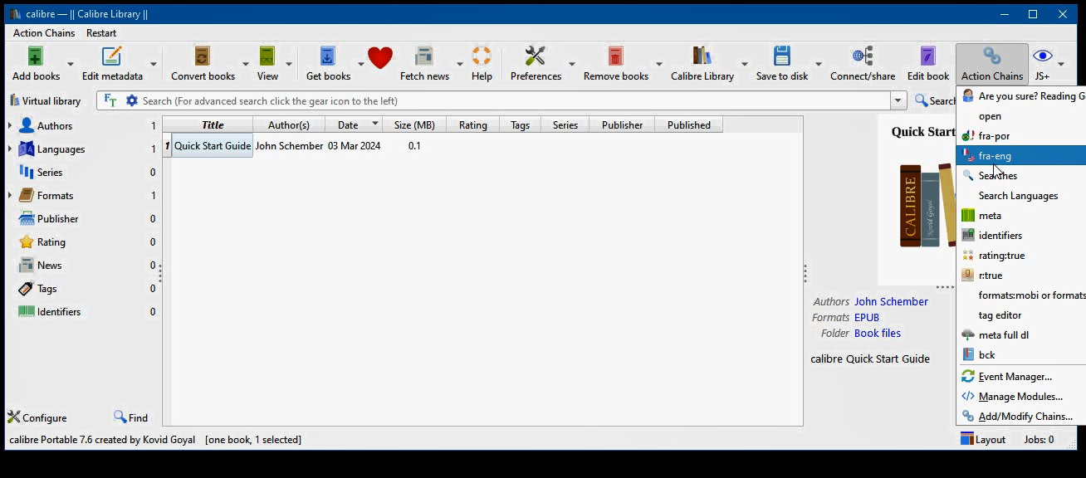This screenshot has width=1086, height=478.
Task: Open View dropdown arrow
Action: (289, 64)
